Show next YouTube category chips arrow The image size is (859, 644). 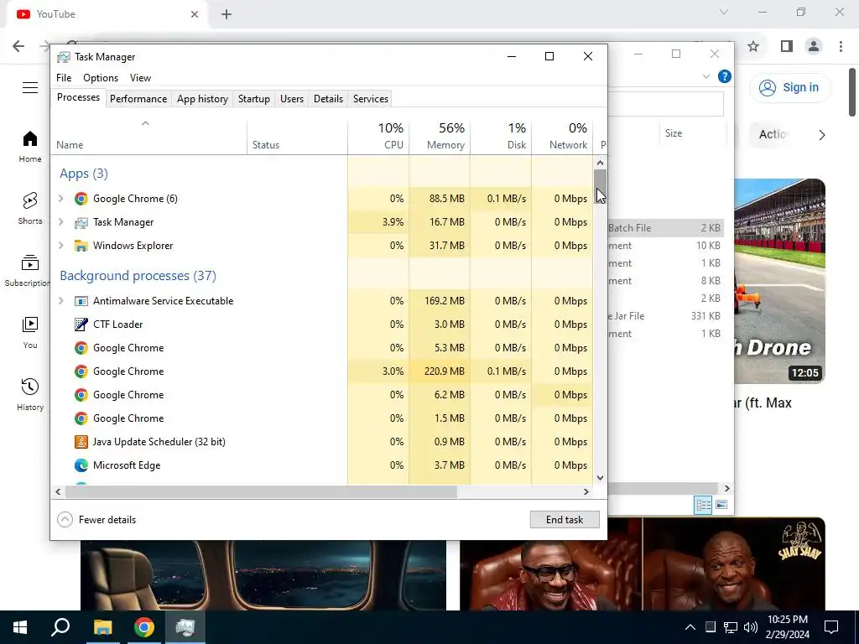coord(822,135)
